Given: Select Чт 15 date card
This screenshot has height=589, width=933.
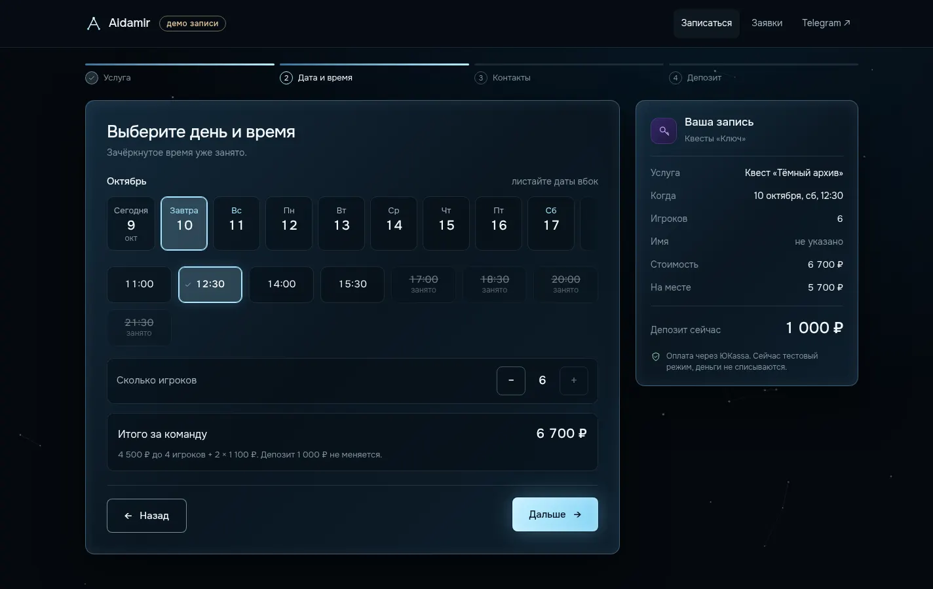Looking at the screenshot, I should coord(446,224).
